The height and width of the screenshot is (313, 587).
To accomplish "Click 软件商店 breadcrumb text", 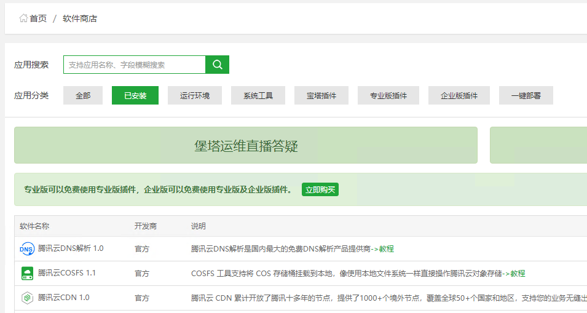I will (80, 18).
